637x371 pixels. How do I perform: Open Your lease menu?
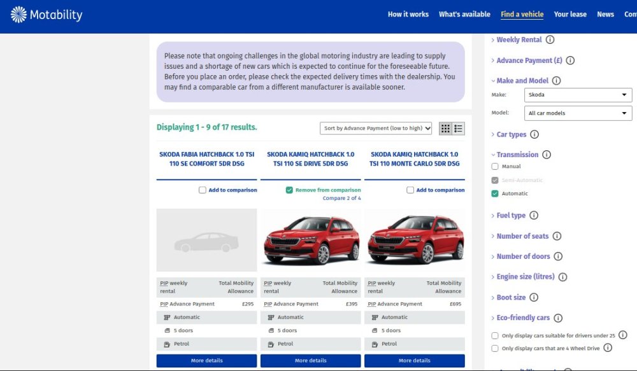pos(570,14)
